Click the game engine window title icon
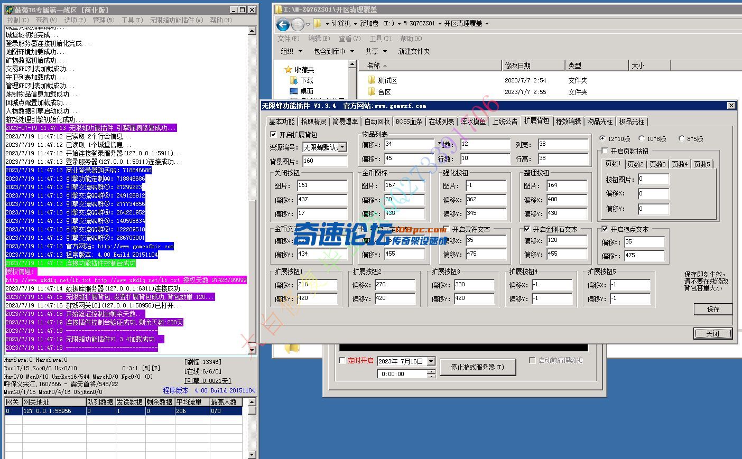The height and width of the screenshot is (459, 742). tap(8, 10)
